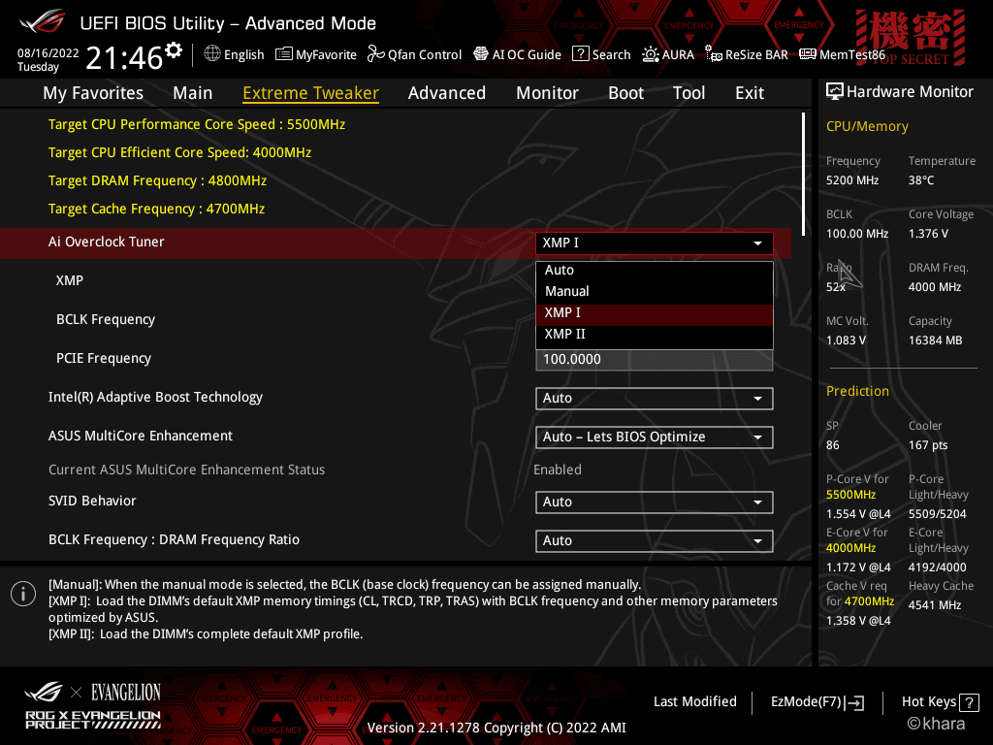Select XMP II in the tuner list
993x745 pixels.
655,334
